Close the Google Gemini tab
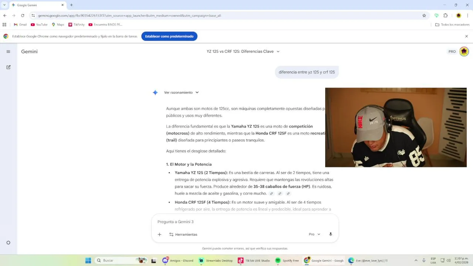 tap(62, 5)
